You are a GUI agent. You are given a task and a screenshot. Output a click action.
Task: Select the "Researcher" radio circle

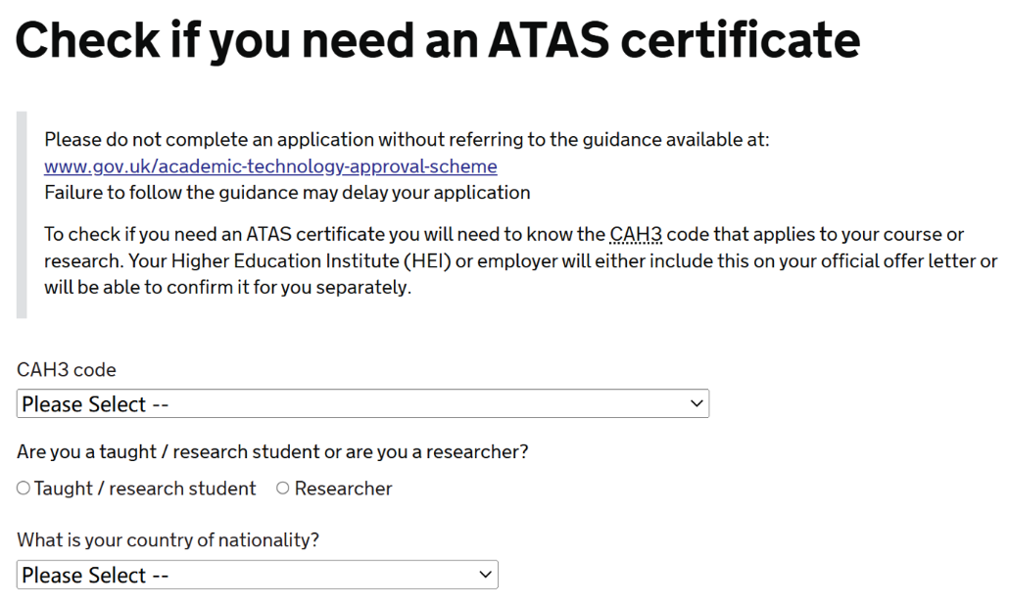(283, 488)
